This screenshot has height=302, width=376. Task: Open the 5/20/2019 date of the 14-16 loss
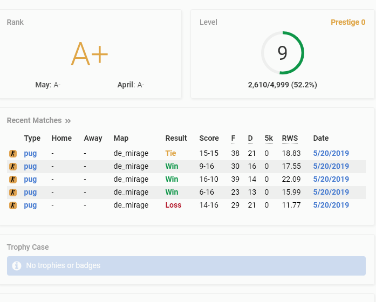[x=331, y=205]
